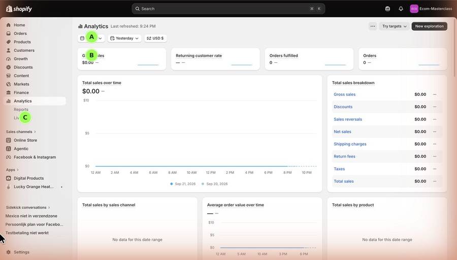Click Gross sales in breakdown
Image resolution: width=457 pixels, height=260 pixels.
coord(344,94)
